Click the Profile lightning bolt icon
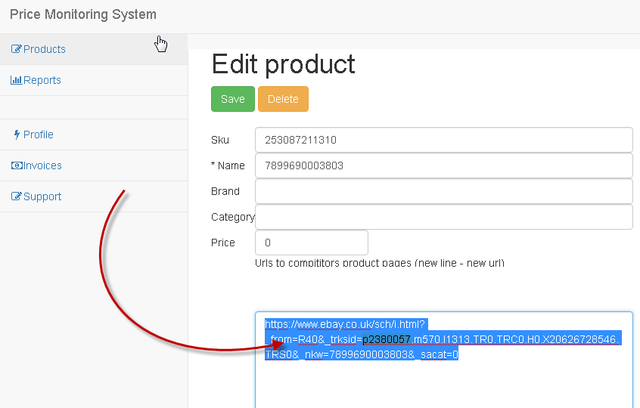 click(x=17, y=134)
